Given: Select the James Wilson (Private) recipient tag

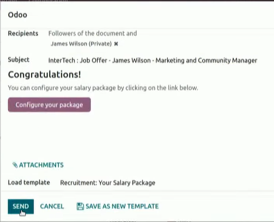Looking at the screenshot, I should [x=81, y=44].
